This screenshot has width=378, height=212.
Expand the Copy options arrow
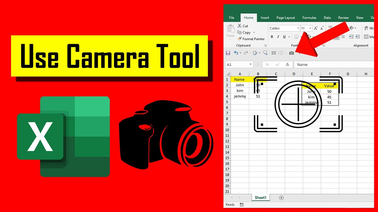click(254, 33)
